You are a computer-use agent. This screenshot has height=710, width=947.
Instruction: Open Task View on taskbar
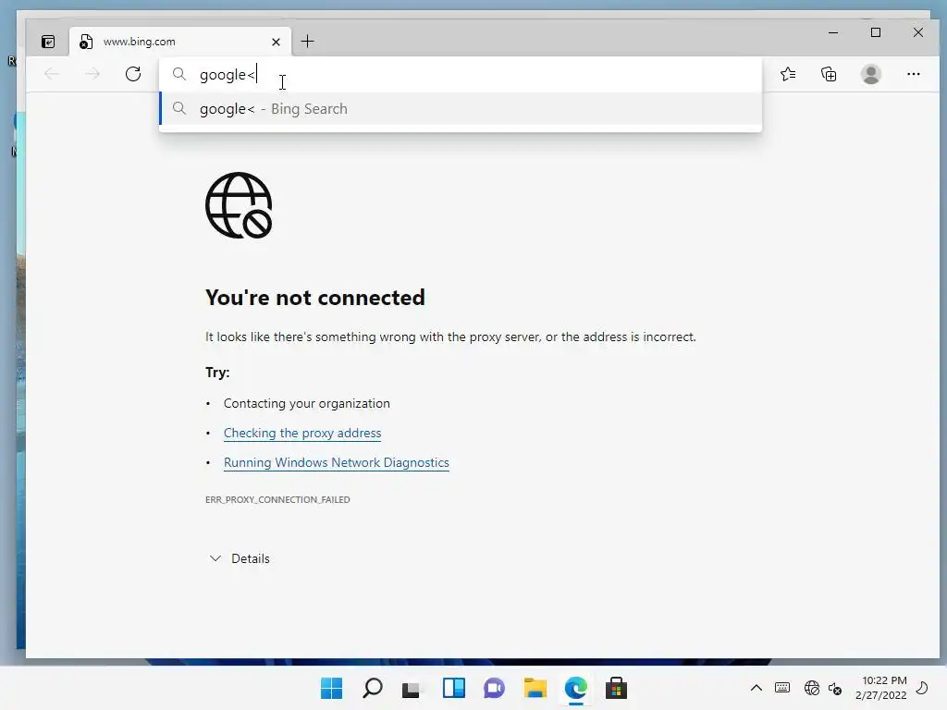(x=412, y=688)
